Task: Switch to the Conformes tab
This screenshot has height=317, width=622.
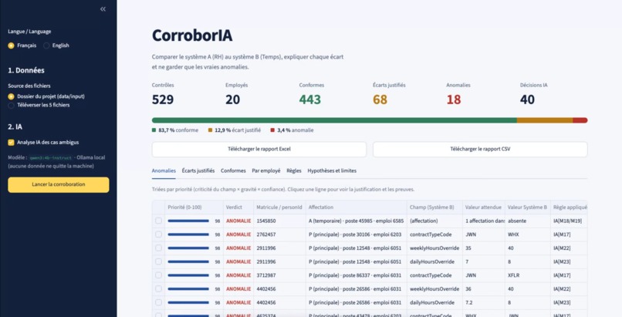Action: [x=233, y=170]
